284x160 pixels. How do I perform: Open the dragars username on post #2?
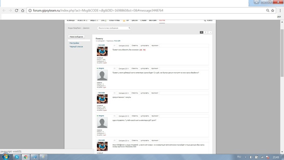click(101, 68)
